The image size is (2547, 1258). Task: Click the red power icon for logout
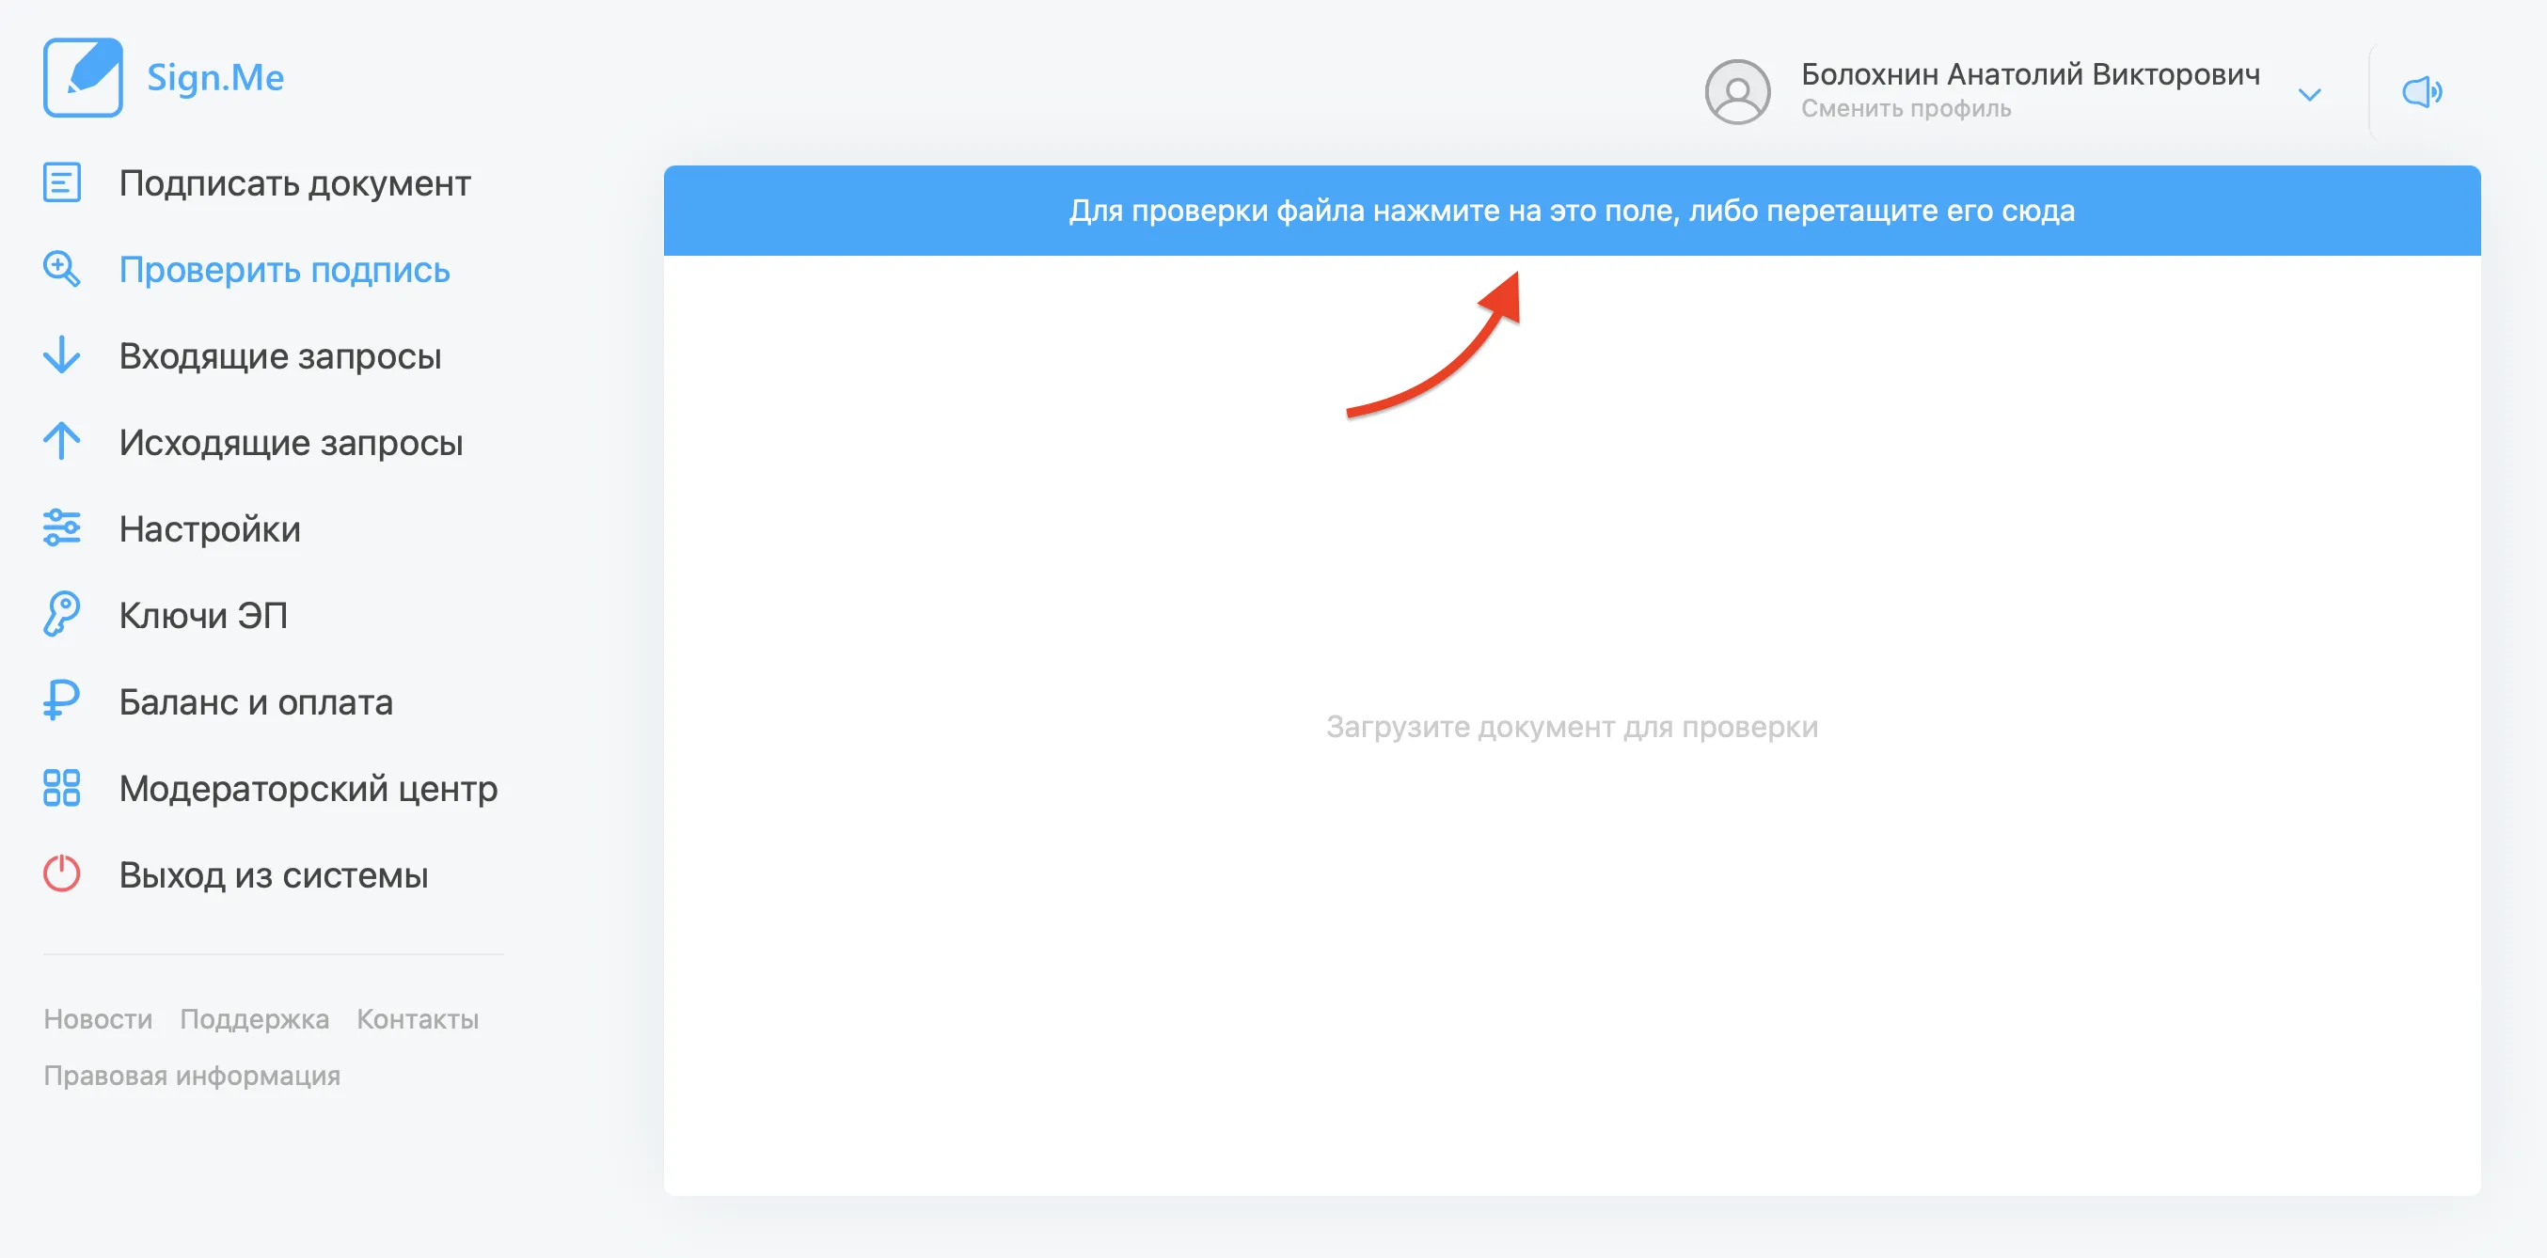(61, 873)
